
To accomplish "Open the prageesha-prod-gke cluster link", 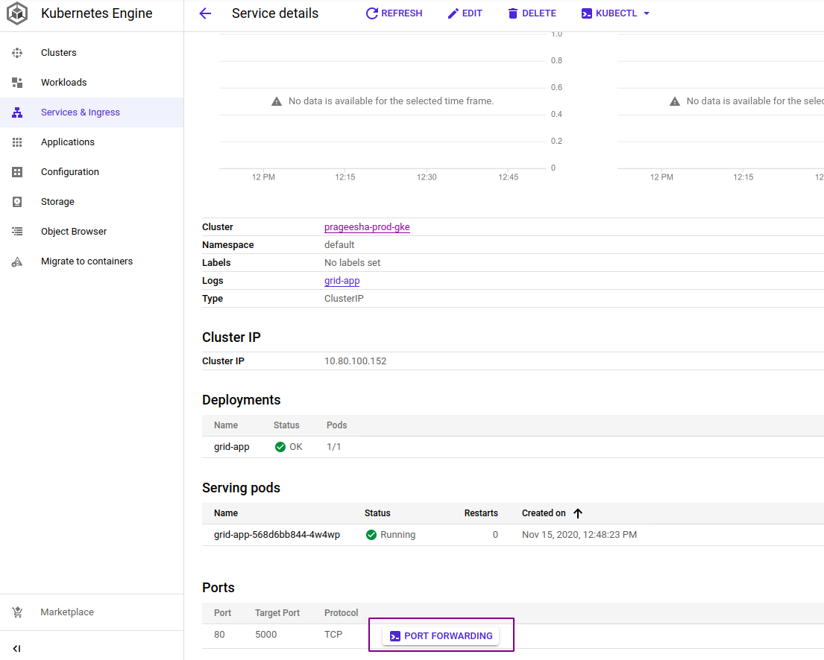I will point(367,227).
